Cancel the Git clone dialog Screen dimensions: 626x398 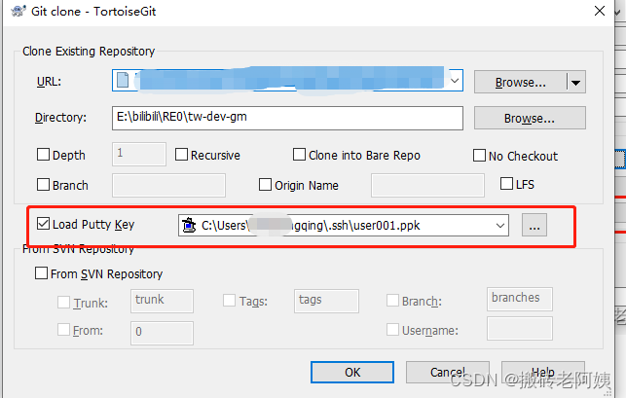(448, 372)
